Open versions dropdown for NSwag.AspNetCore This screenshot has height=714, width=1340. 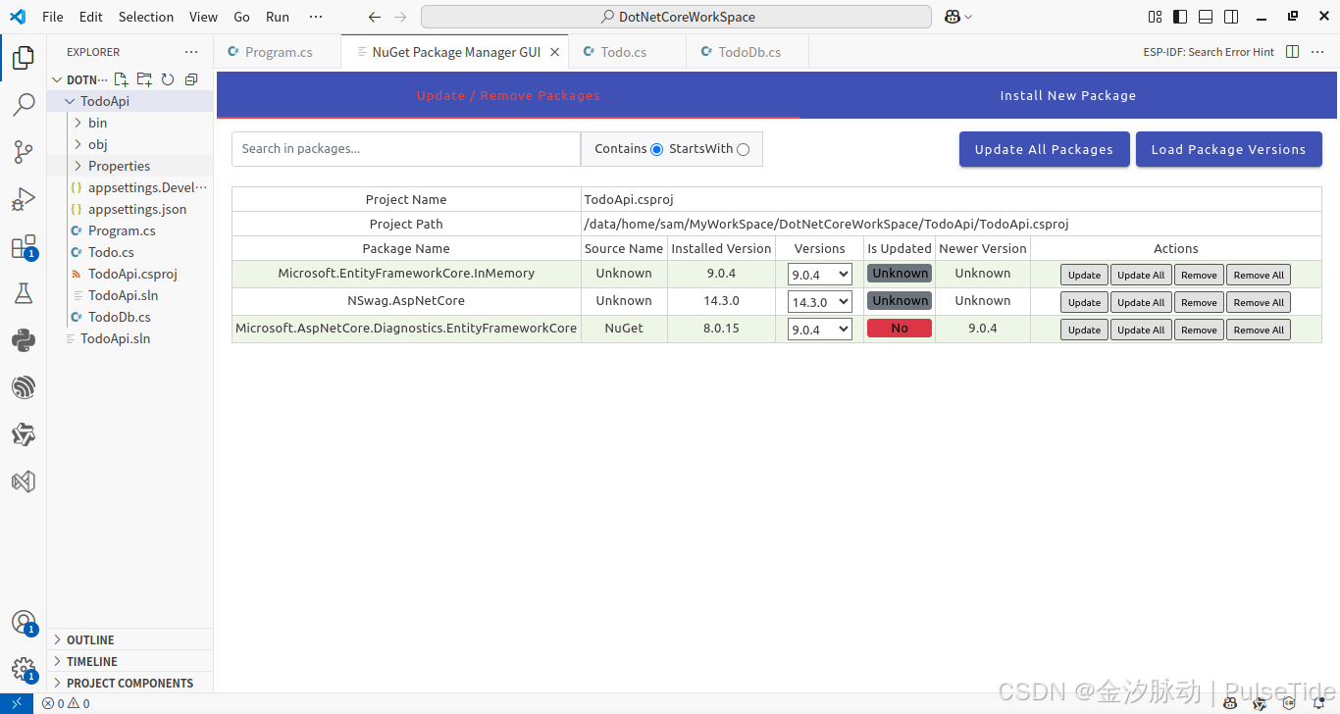(x=820, y=302)
